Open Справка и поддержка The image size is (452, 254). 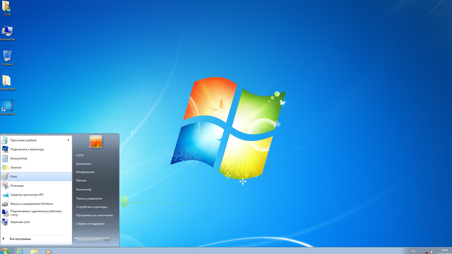[x=90, y=224]
